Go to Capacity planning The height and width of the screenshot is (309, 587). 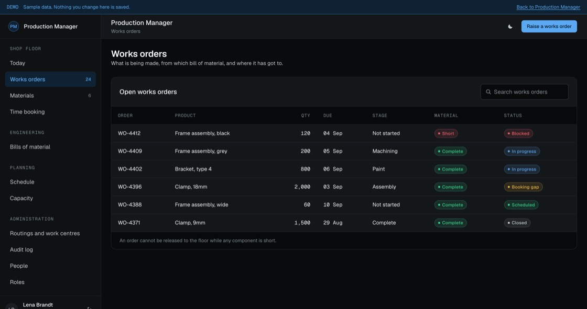tap(50, 198)
